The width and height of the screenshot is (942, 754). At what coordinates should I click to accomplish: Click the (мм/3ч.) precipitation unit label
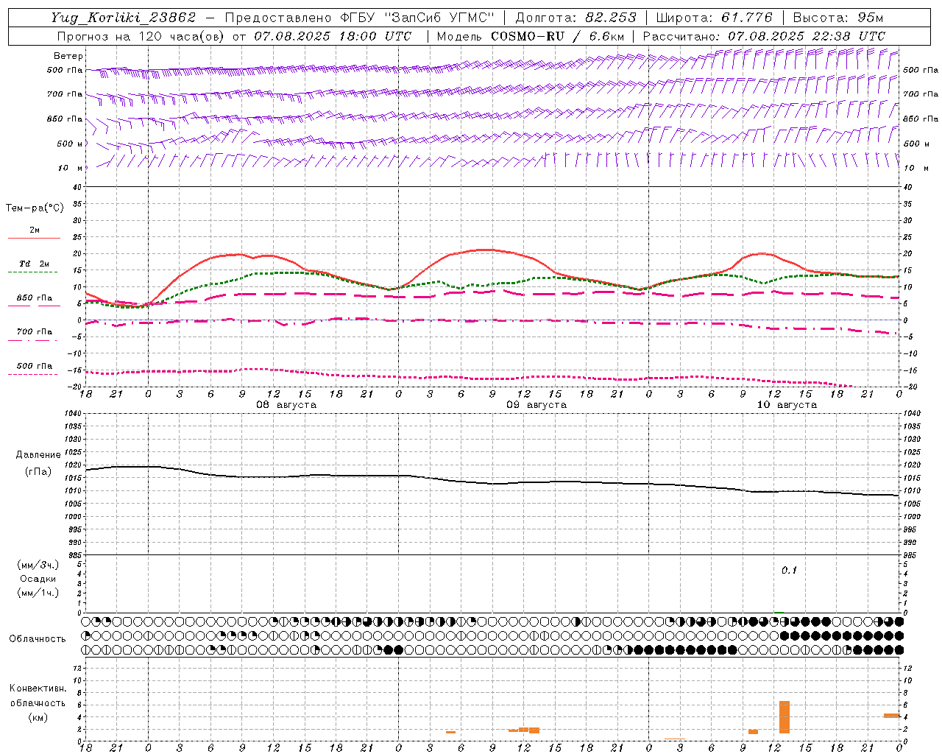pos(38,565)
